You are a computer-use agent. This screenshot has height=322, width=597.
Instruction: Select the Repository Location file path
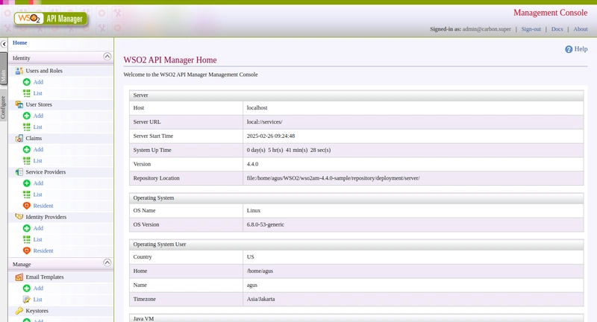[333, 178]
